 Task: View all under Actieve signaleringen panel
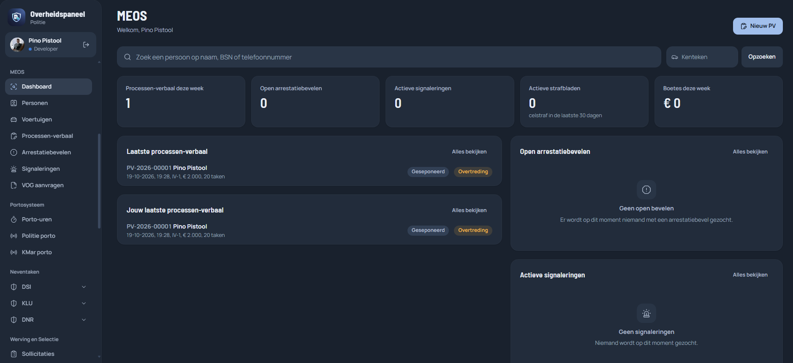tap(750, 275)
